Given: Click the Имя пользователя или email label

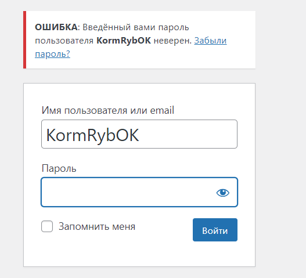Looking at the screenshot, I should [x=108, y=110].
